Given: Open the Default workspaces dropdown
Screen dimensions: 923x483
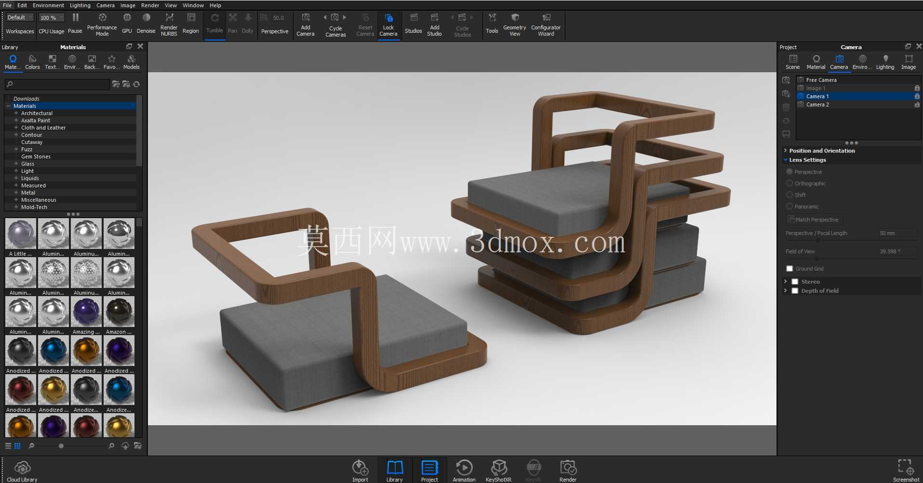Looking at the screenshot, I should click(20, 17).
